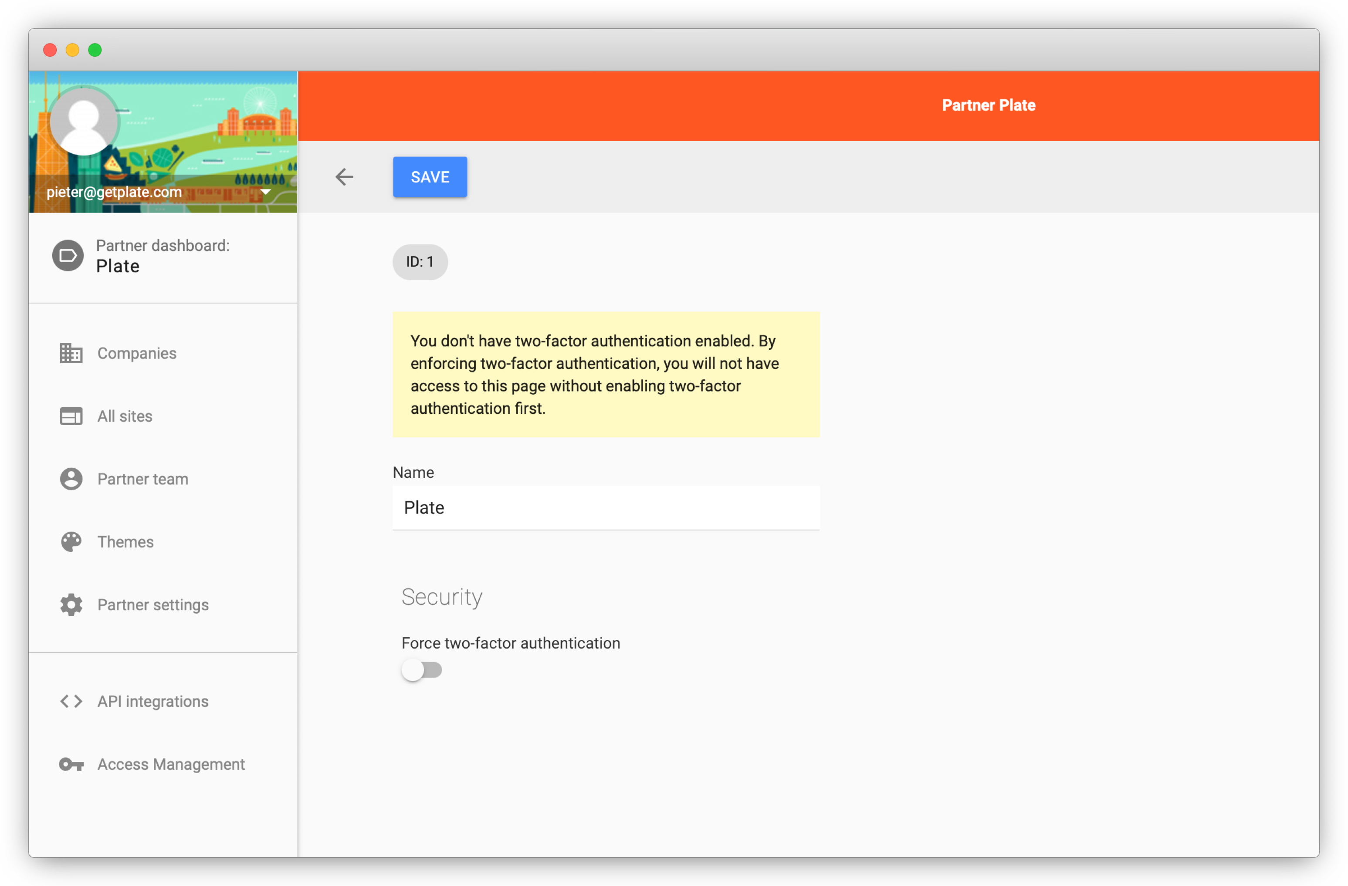Screen dimensions: 1348x886
Task: Click the Partner team person icon
Action: (x=71, y=479)
